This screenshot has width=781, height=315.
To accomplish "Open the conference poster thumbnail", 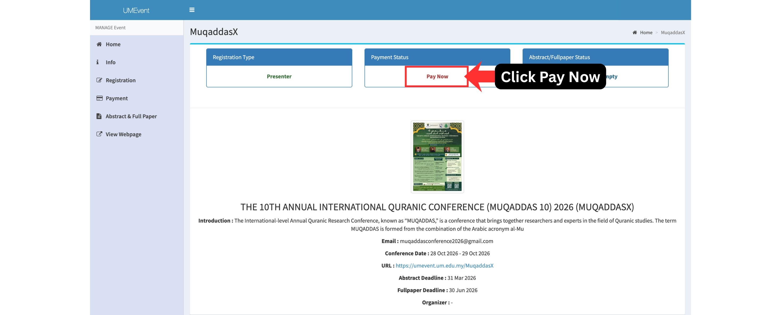I will pyautogui.click(x=437, y=157).
